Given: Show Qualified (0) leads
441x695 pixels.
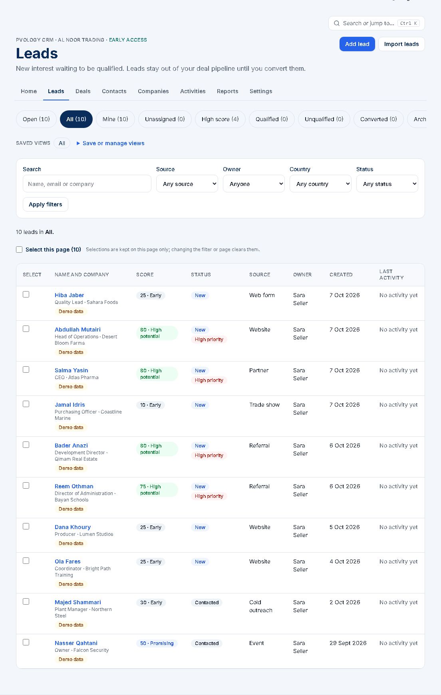Looking at the screenshot, I should (272, 119).
